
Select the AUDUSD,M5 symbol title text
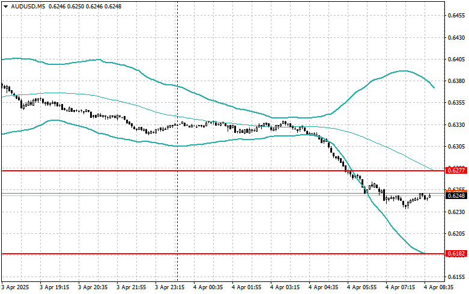click(x=28, y=6)
